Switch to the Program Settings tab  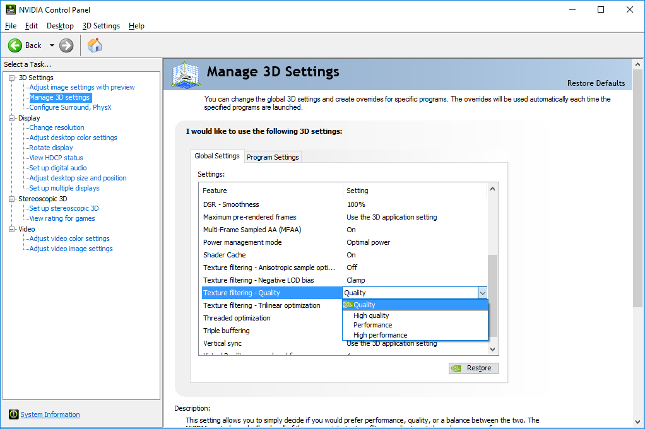pos(273,157)
